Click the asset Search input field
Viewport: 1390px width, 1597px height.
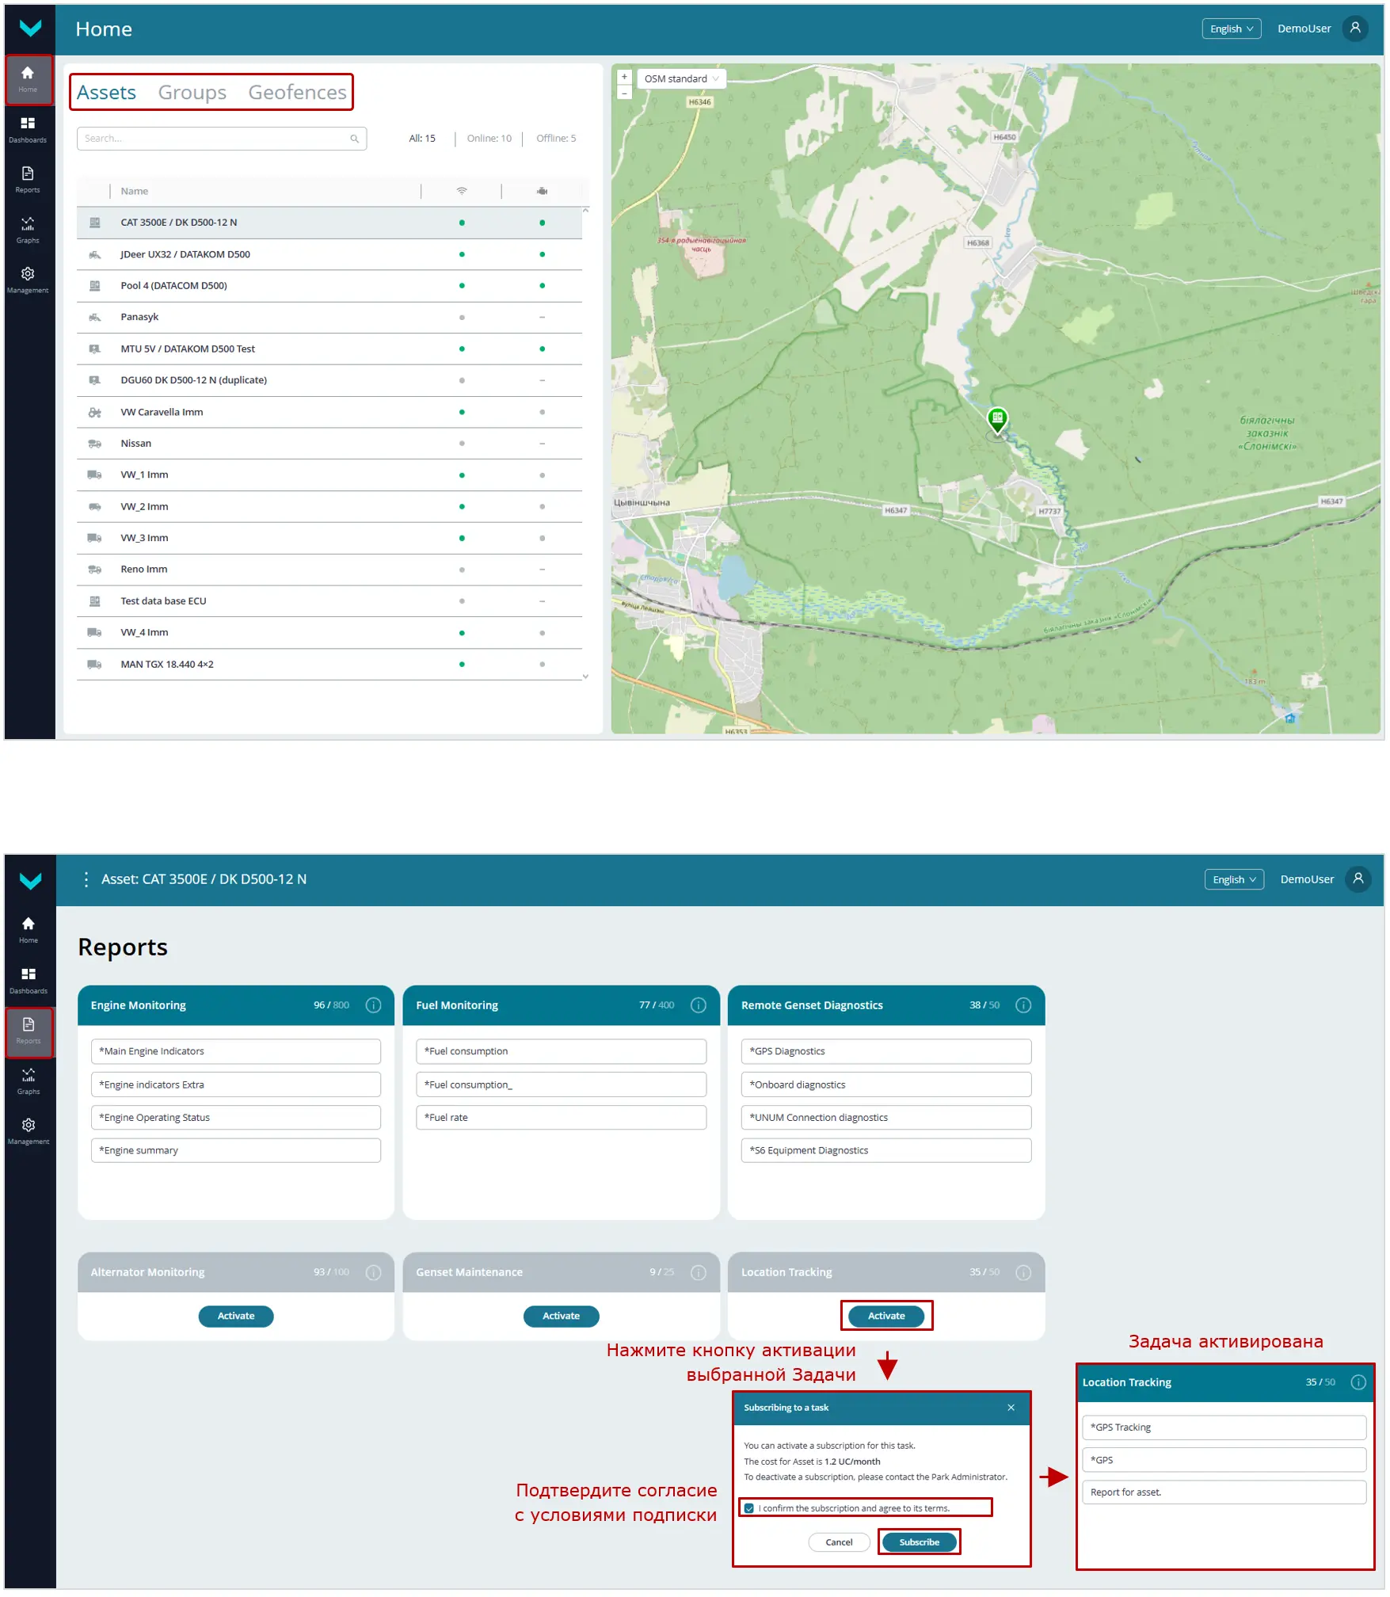(215, 139)
